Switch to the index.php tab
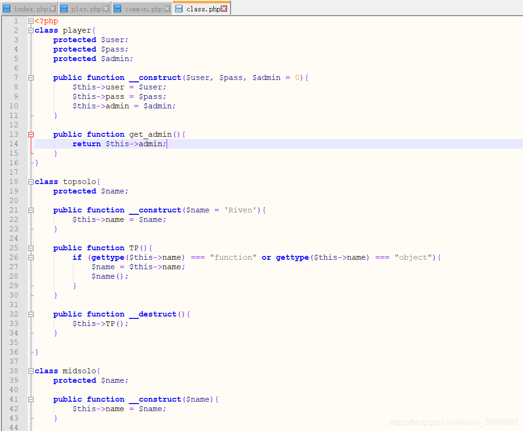 pyautogui.click(x=31, y=9)
